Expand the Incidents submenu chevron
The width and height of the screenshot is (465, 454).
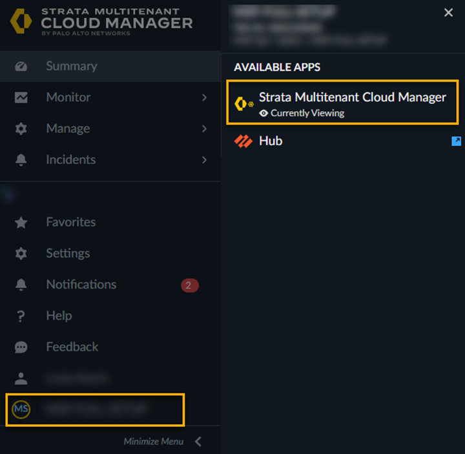click(x=204, y=160)
